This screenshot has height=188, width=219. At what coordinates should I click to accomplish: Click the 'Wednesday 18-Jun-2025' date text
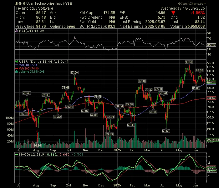pyautogui.click(x=183, y=8)
